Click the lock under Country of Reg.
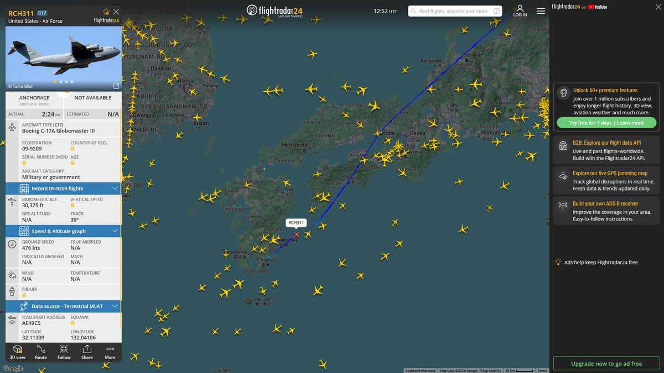The width and height of the screenshot is (664, 373). 72,149
